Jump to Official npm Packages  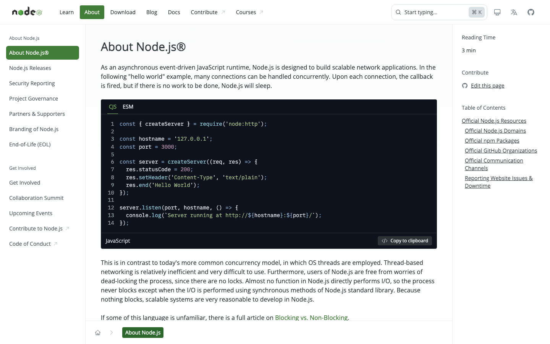coord(492,141)
